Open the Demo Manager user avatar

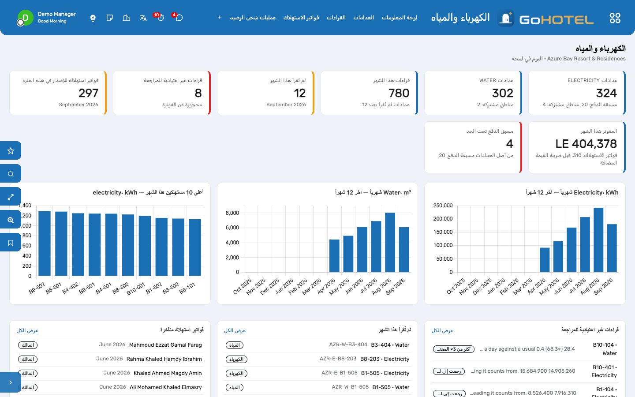pyautogui.click(x=25, y=18)
